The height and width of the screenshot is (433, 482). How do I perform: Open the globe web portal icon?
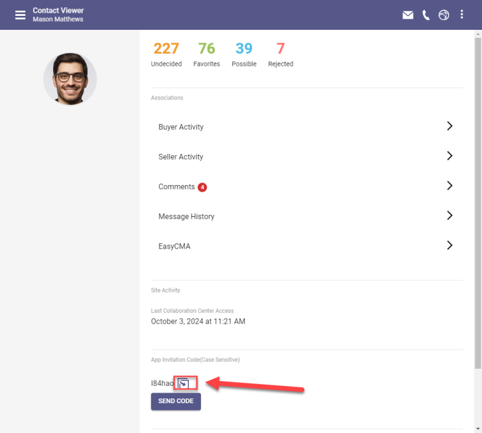(x=444, y=15)
